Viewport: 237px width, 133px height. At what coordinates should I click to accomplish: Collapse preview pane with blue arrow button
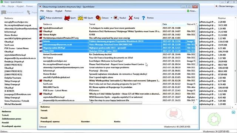(195, 108)
